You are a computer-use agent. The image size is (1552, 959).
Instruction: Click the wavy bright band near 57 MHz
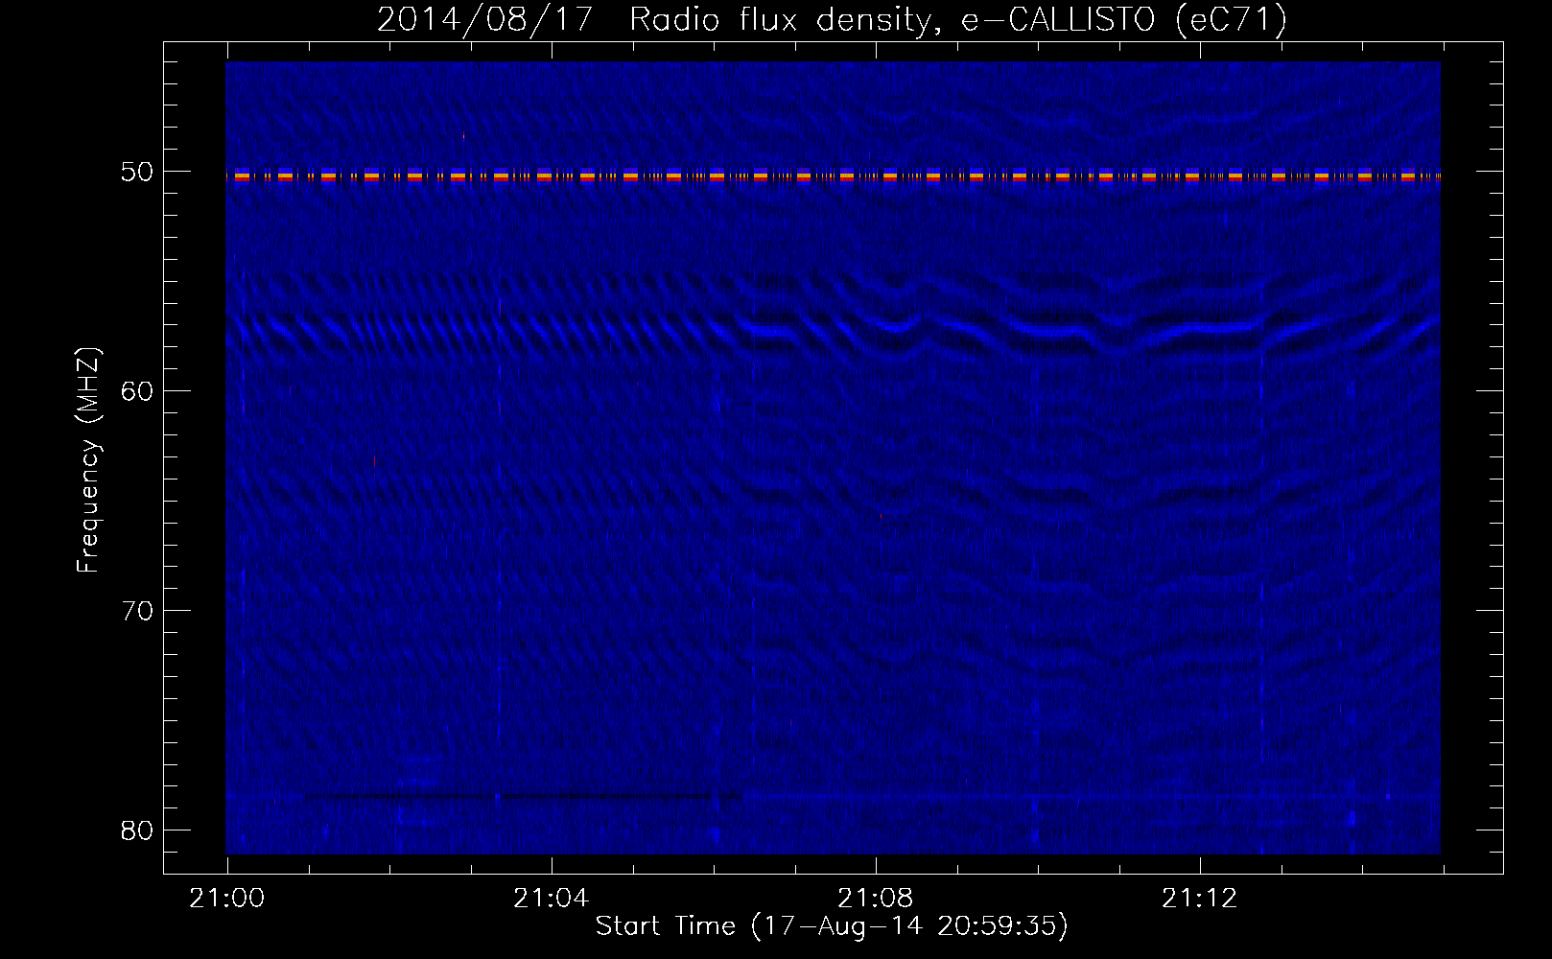click(833, 331)
